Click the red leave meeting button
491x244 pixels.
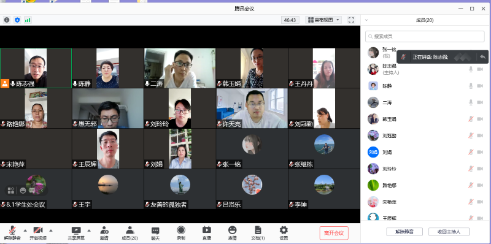tap(334, 233)
